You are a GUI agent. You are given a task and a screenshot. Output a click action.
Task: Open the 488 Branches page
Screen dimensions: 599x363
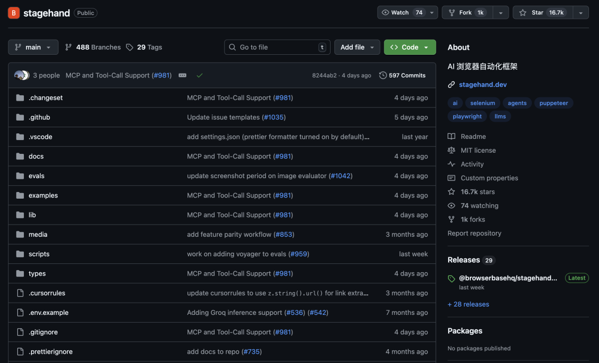[x=93, y=47]
